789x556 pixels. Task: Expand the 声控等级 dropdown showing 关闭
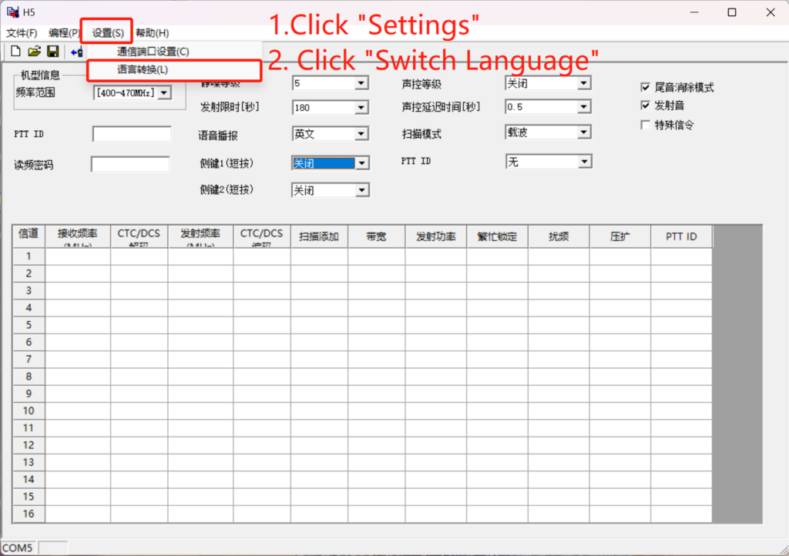point(584,83)
